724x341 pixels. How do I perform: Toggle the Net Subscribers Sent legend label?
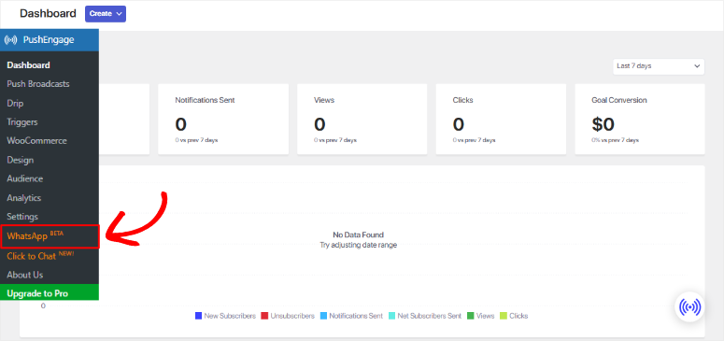(430, 316)
